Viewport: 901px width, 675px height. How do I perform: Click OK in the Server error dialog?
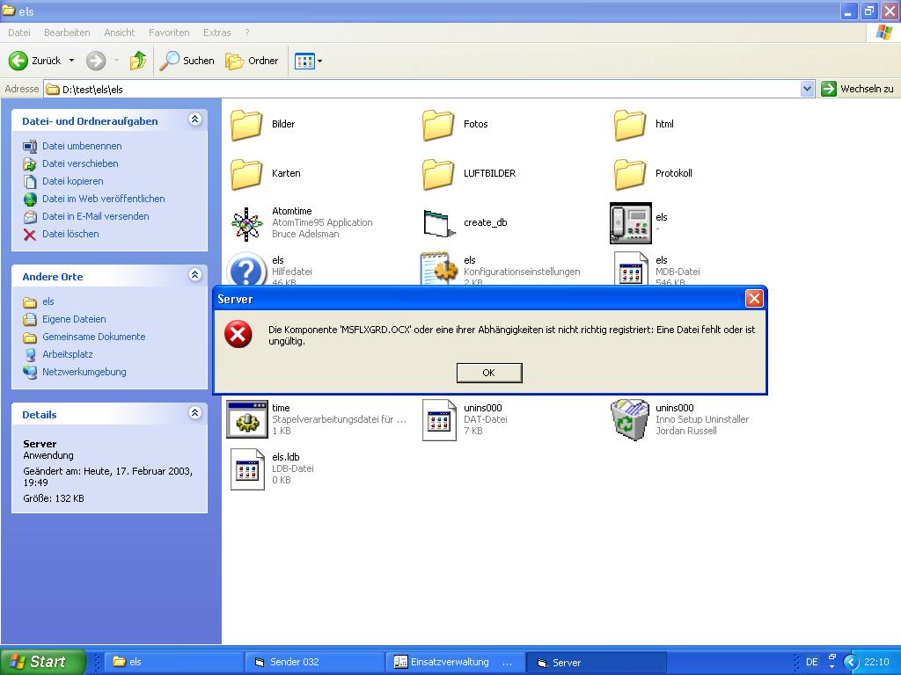(489, 373)
